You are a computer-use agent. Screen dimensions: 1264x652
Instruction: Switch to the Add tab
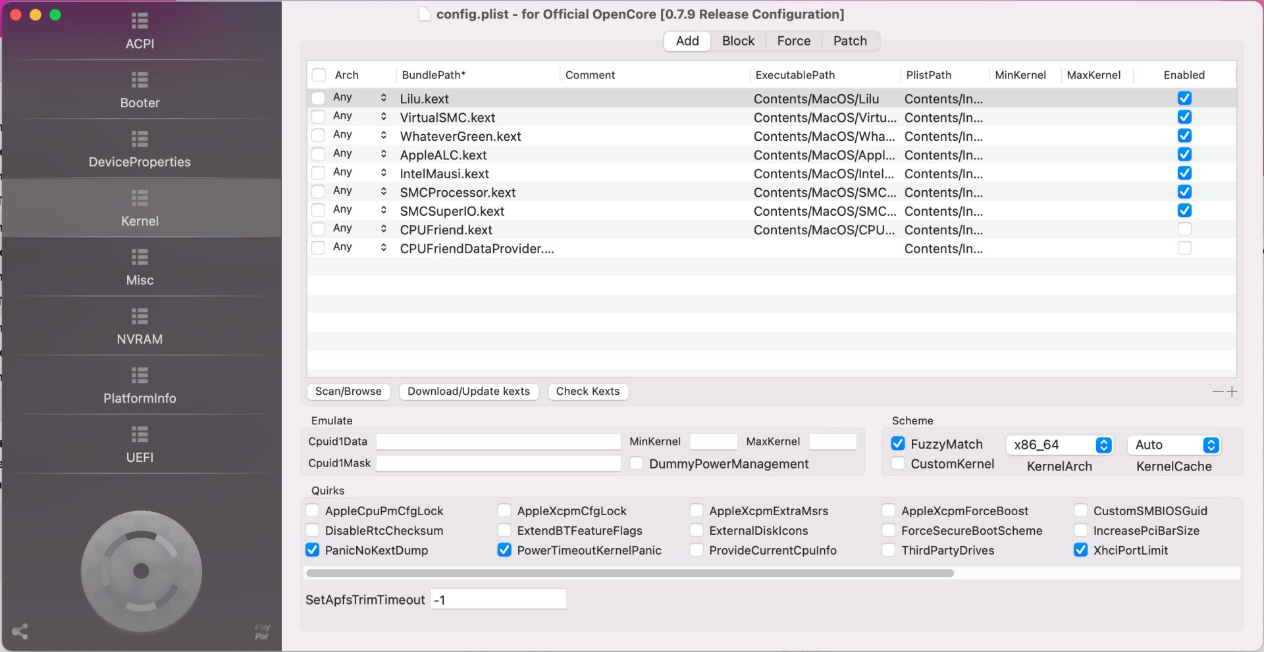687,41
